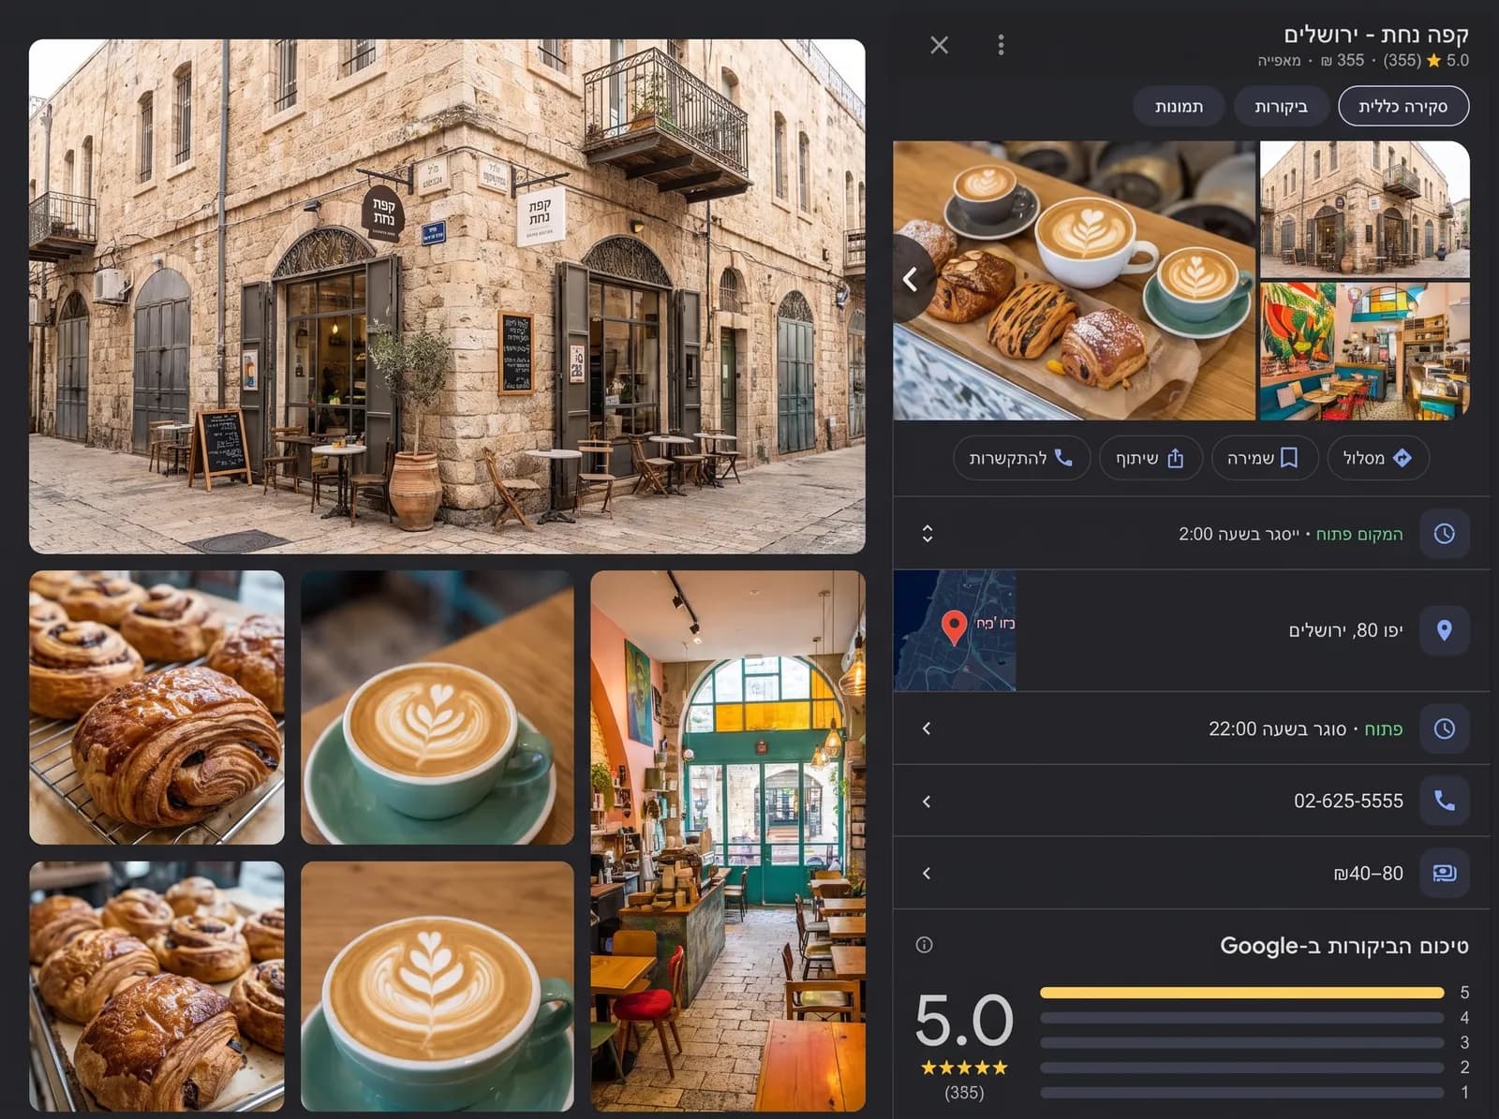Open the colorful mural interior thumbnail in the panel
The width and height of the screenshot is (1499, 1119).
pyautogui.click(x=1364, y=351)
